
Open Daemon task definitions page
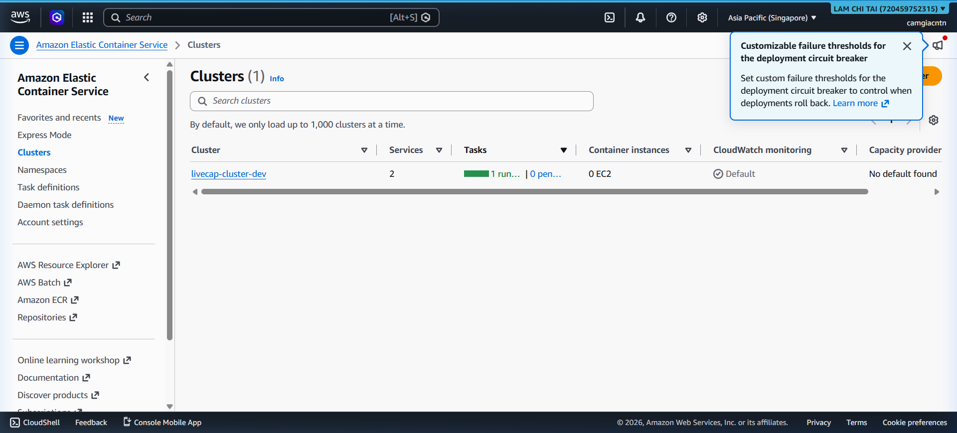[x=65, y=205]
